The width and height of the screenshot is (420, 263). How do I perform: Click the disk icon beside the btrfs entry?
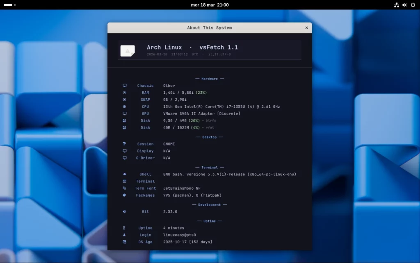pyautogui.click(x=125, y=120)
